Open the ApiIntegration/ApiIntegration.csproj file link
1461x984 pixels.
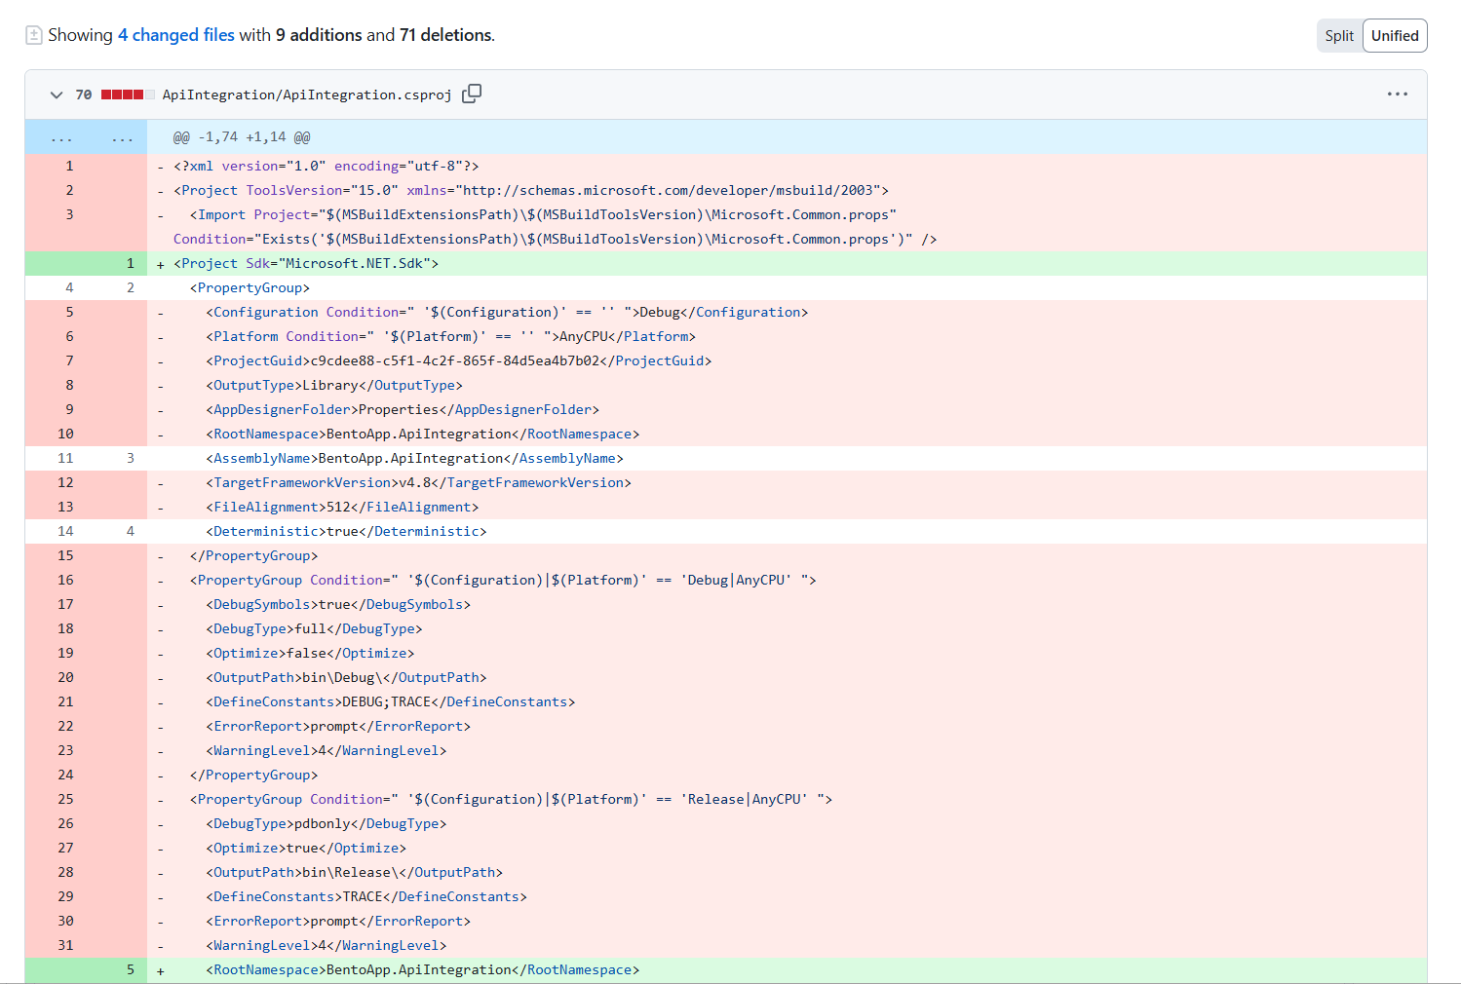point(307,95)
